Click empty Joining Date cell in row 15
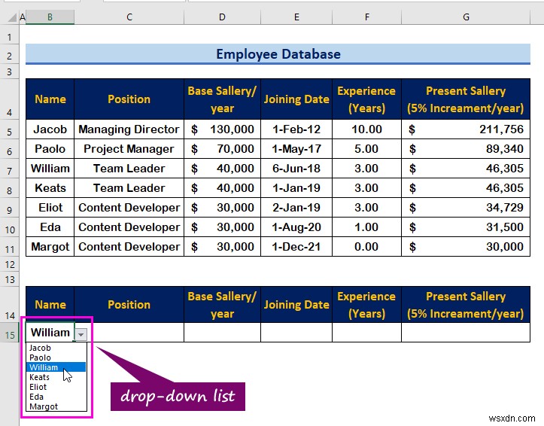 click(296, 333)
